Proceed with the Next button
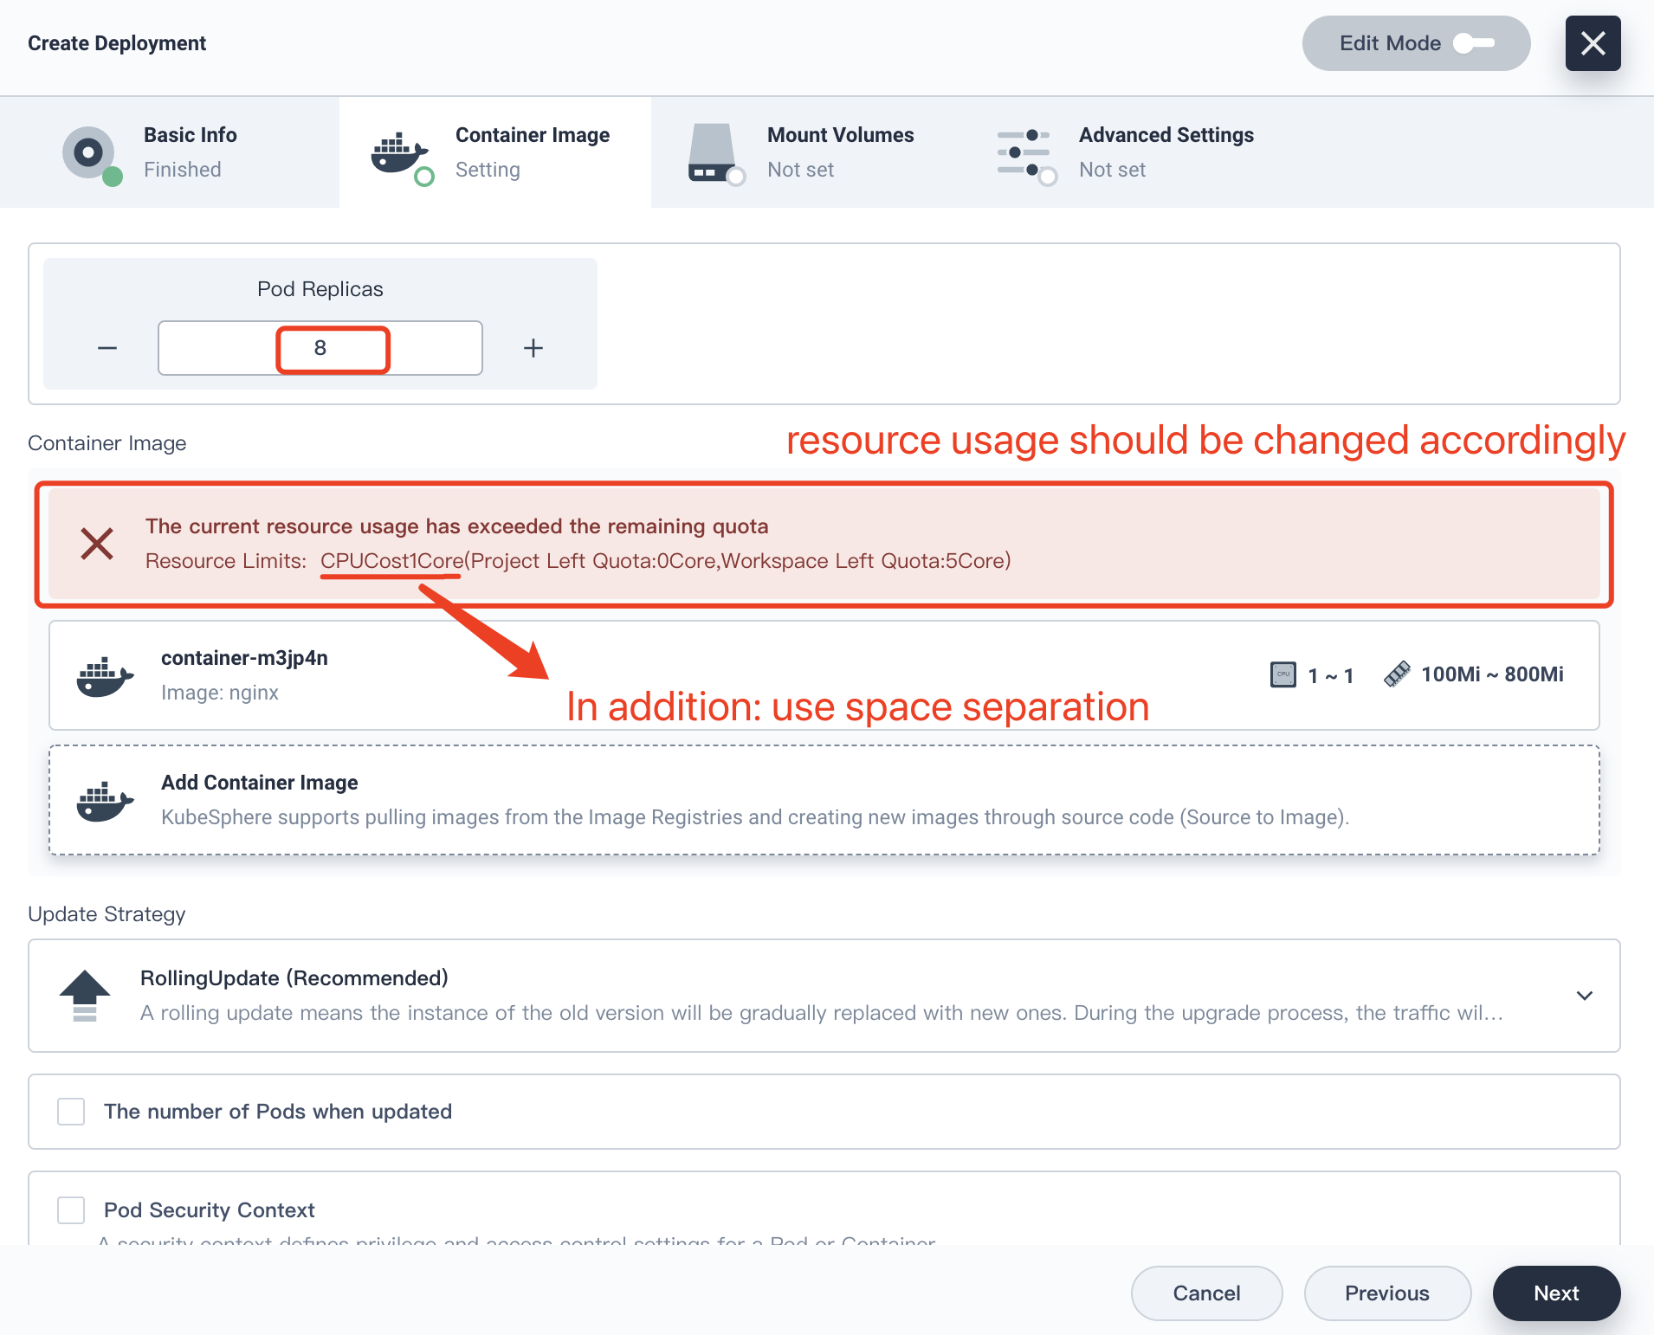The height and width of the screenshot is (1335, 1654). point(1556,1293)
